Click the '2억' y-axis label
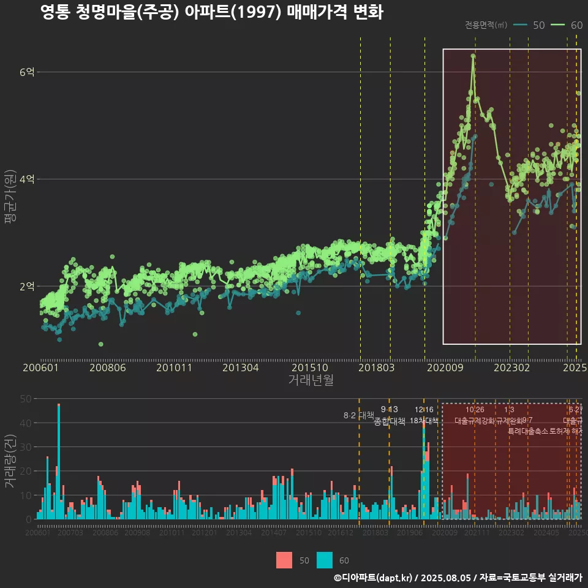Image resolution: width=588 pixels, height=588 pixels. [x=27, y=287]
